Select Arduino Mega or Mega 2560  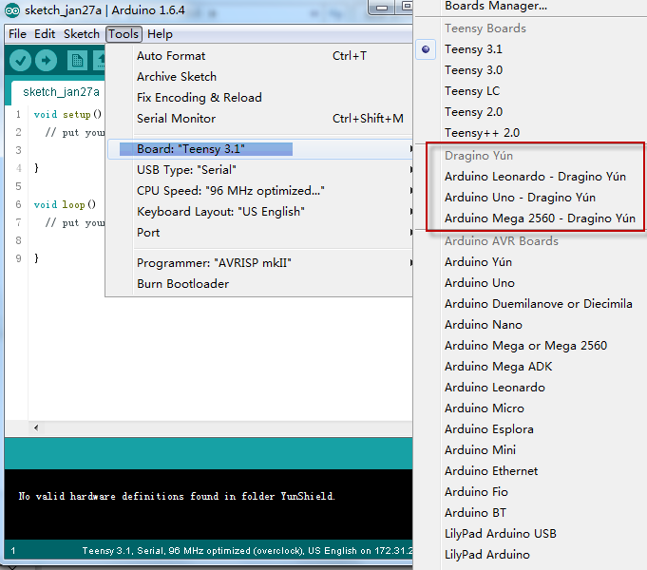pyautogui.click(x=525, y=346)
